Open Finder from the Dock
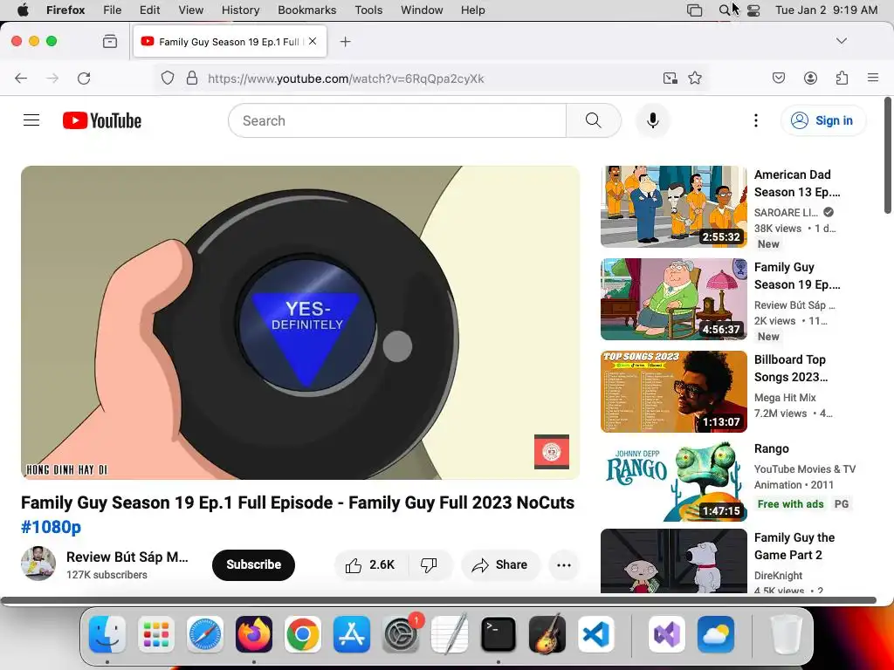 tap(107, 634)
